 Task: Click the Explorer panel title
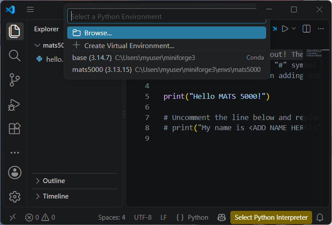46,29
